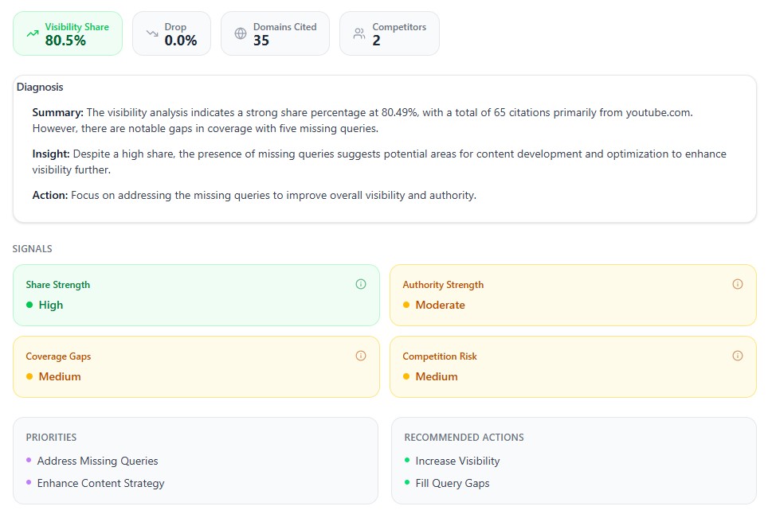
Task: Click the Coverage Gaps signal card
Action: coord(197,367)
